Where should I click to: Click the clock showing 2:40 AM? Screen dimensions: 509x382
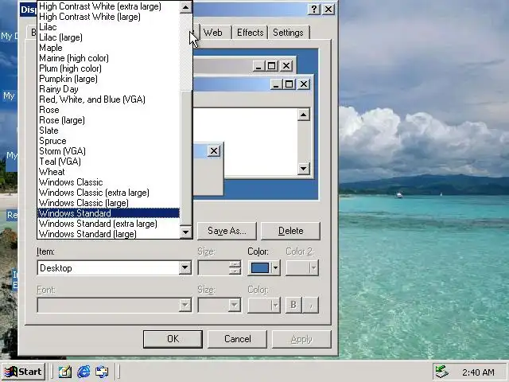click(x=478, y=372)
